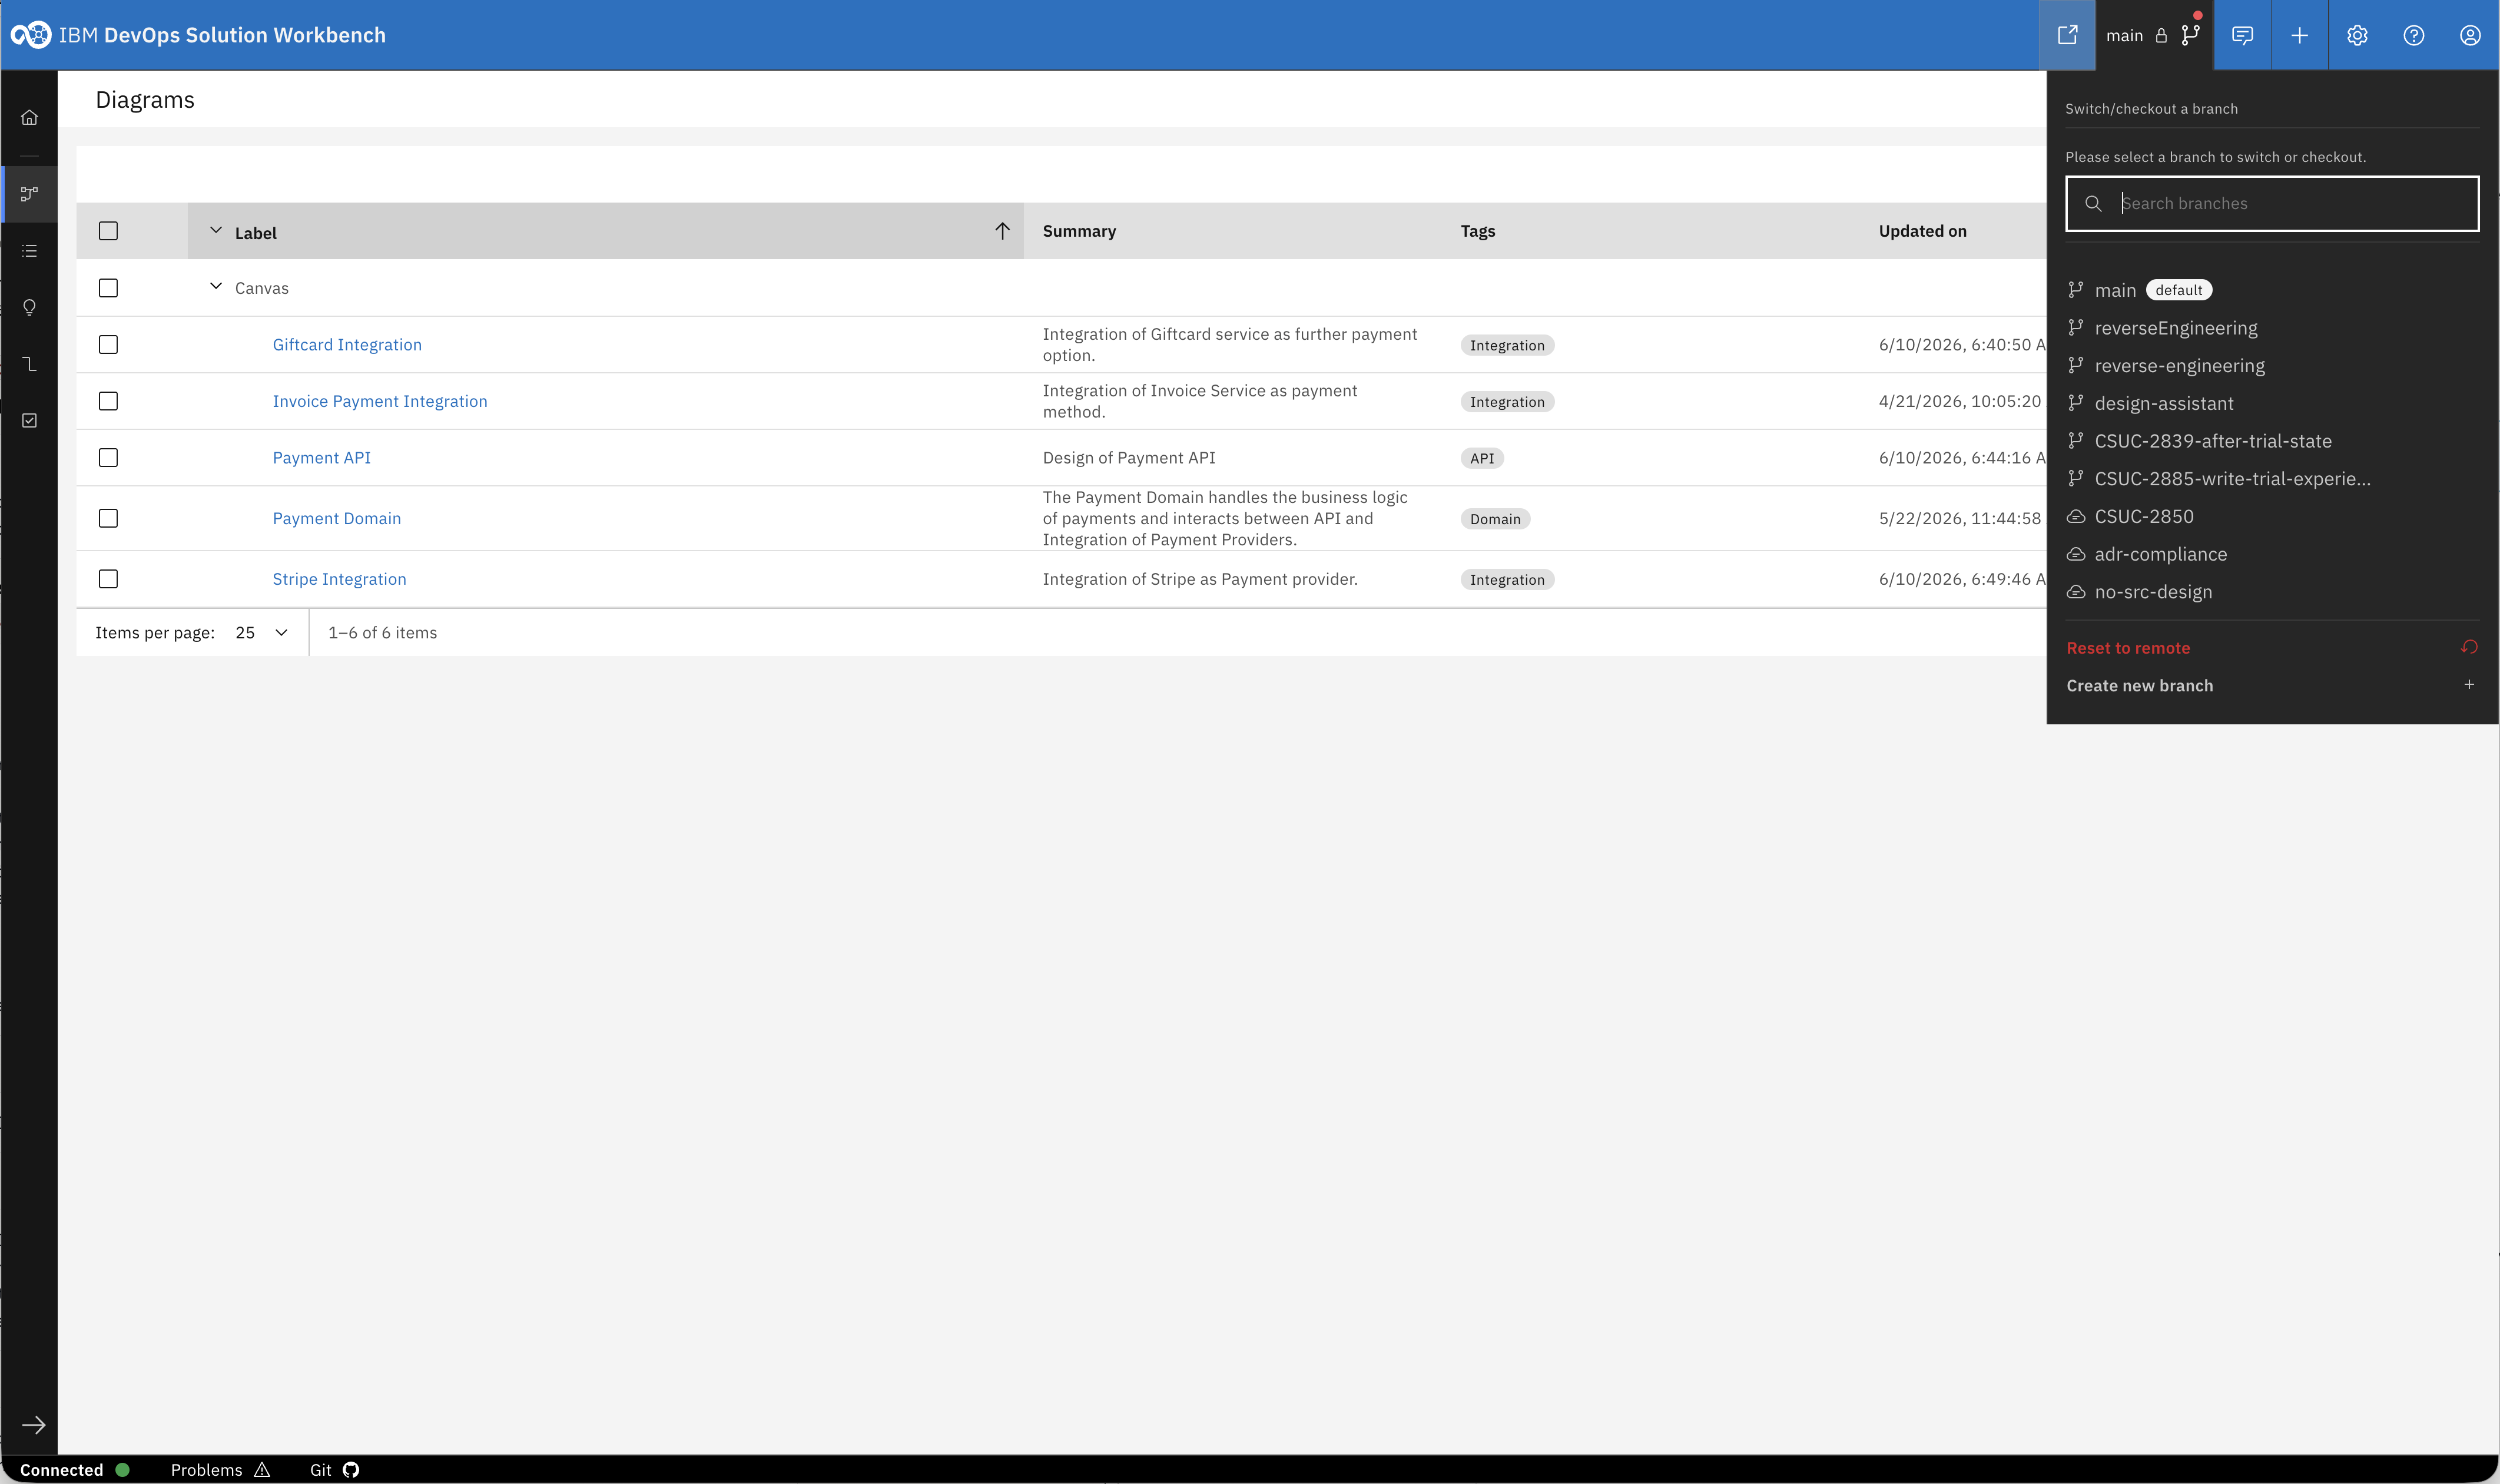This screenshot has width=2500, height=1484.
Task: Open the Payment API diagram link
Action: click(321, 457)
